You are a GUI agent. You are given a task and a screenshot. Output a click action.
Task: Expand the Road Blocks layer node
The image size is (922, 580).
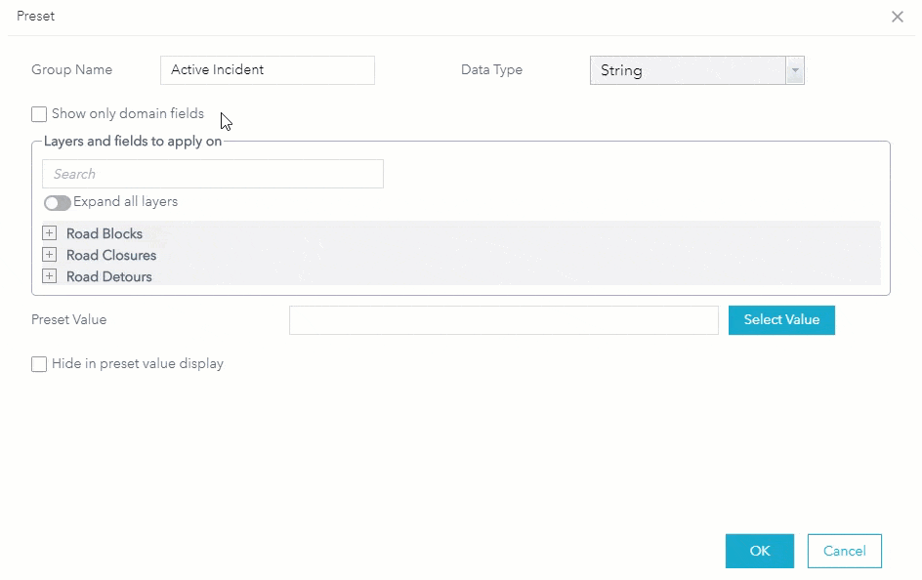(x=49, y=233)
